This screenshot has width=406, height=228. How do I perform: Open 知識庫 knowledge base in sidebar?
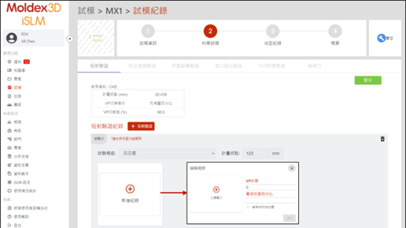pos(16,70)
